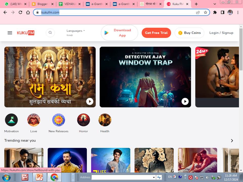Click the search magnifier icon
This screenshot has height=182, width=243.
[50, 33]
